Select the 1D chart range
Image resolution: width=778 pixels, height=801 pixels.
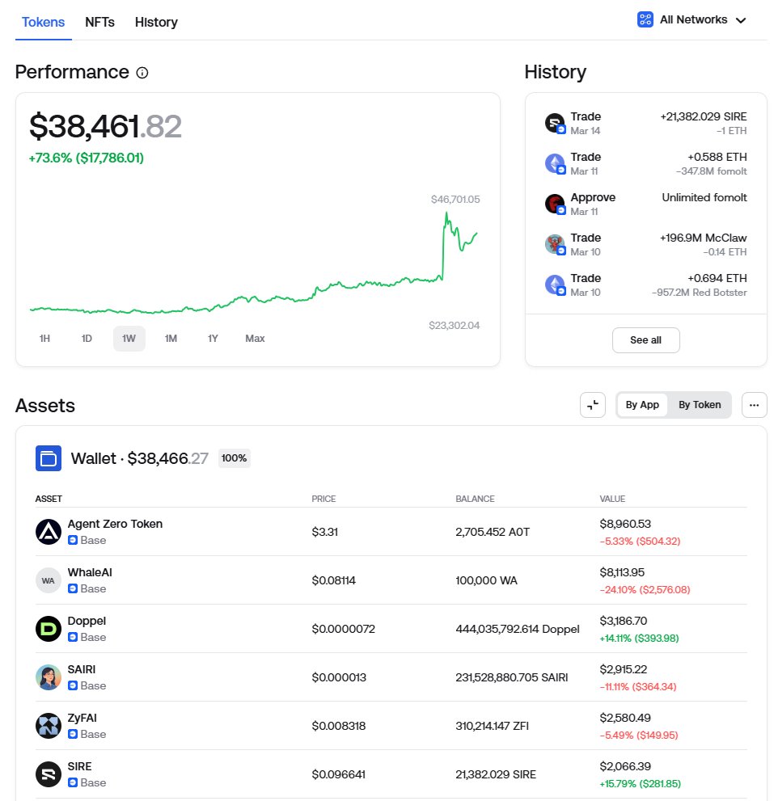(87, 338)
